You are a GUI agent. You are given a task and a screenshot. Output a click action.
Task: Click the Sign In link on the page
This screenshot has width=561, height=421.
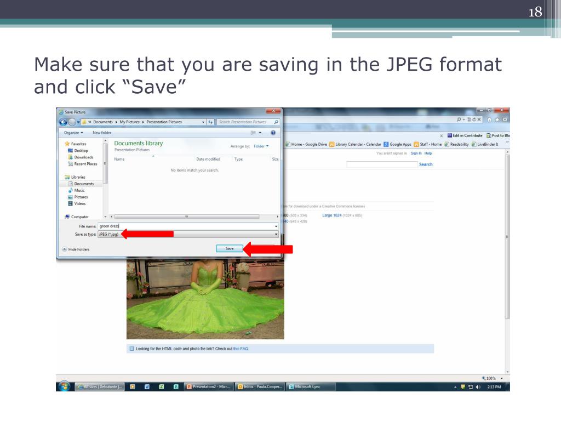pos(416,153)
